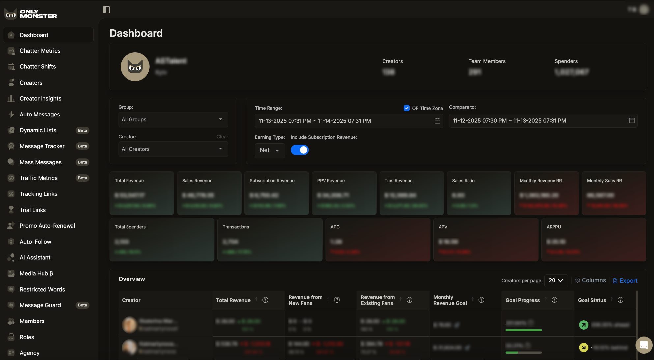Expand the All Creators dropdown

(173, 149)
